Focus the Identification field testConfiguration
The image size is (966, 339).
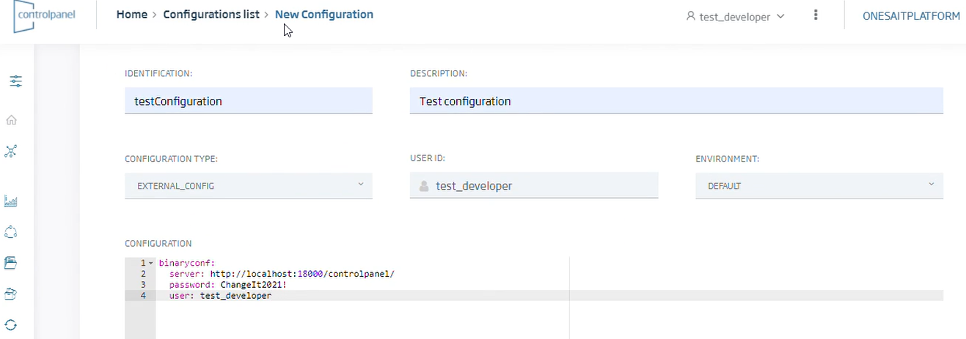[x=249, y=101]
